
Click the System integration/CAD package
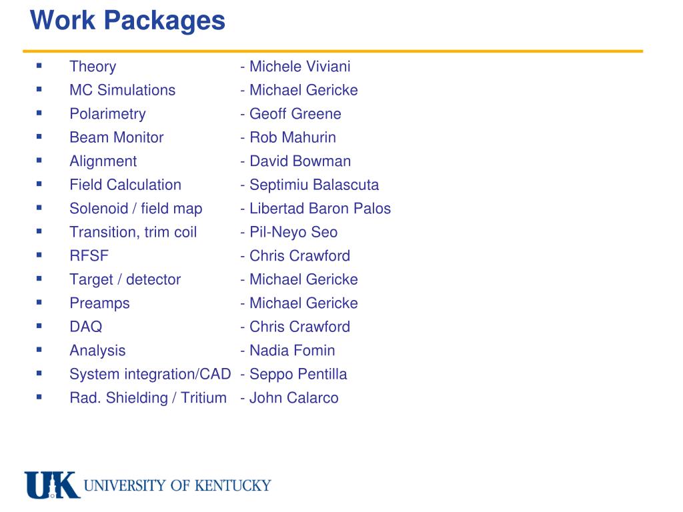(150, 374)
